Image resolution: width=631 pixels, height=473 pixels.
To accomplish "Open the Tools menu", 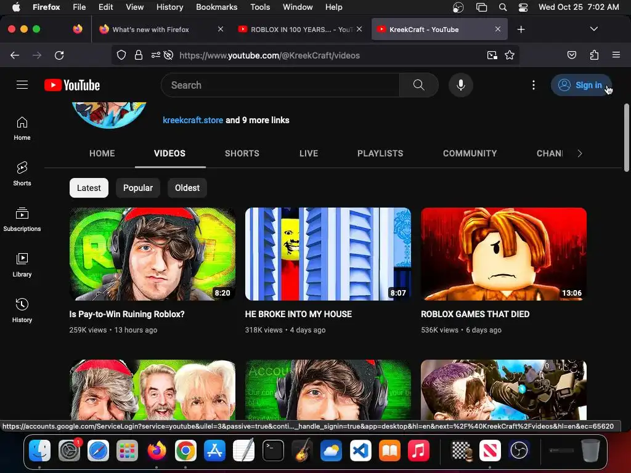I will tap(260, 7).
